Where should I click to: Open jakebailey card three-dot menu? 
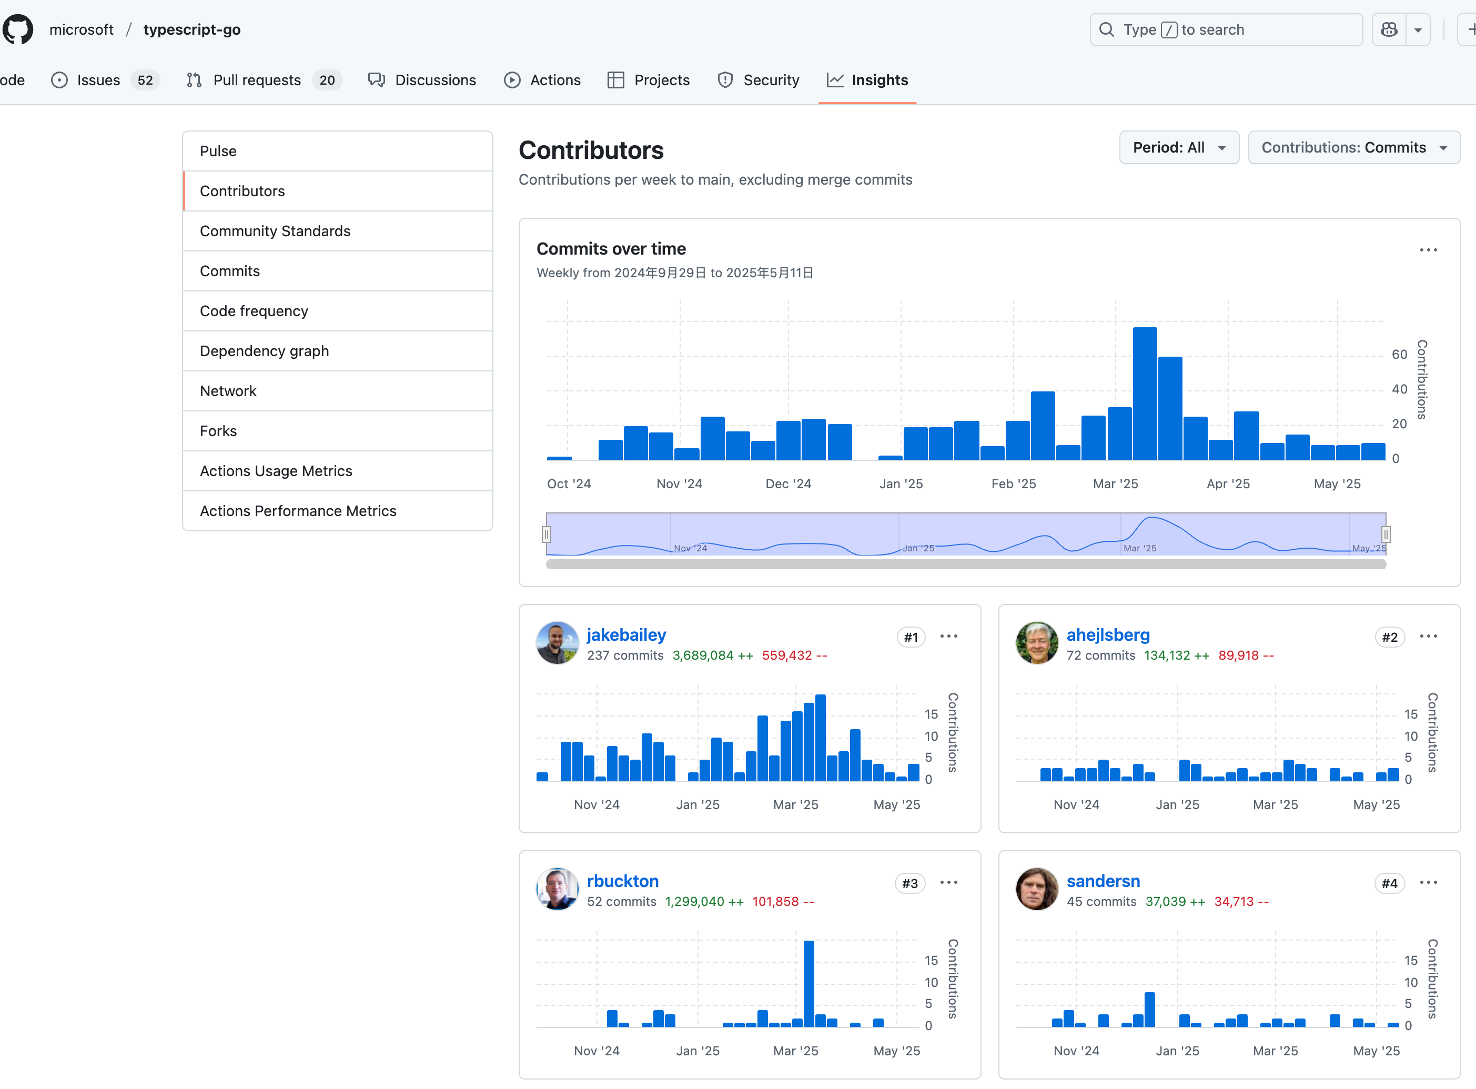point(948,636)
